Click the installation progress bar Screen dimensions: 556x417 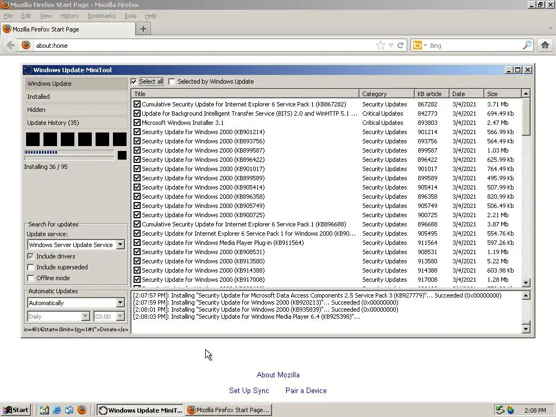click(x=69, y=153)
